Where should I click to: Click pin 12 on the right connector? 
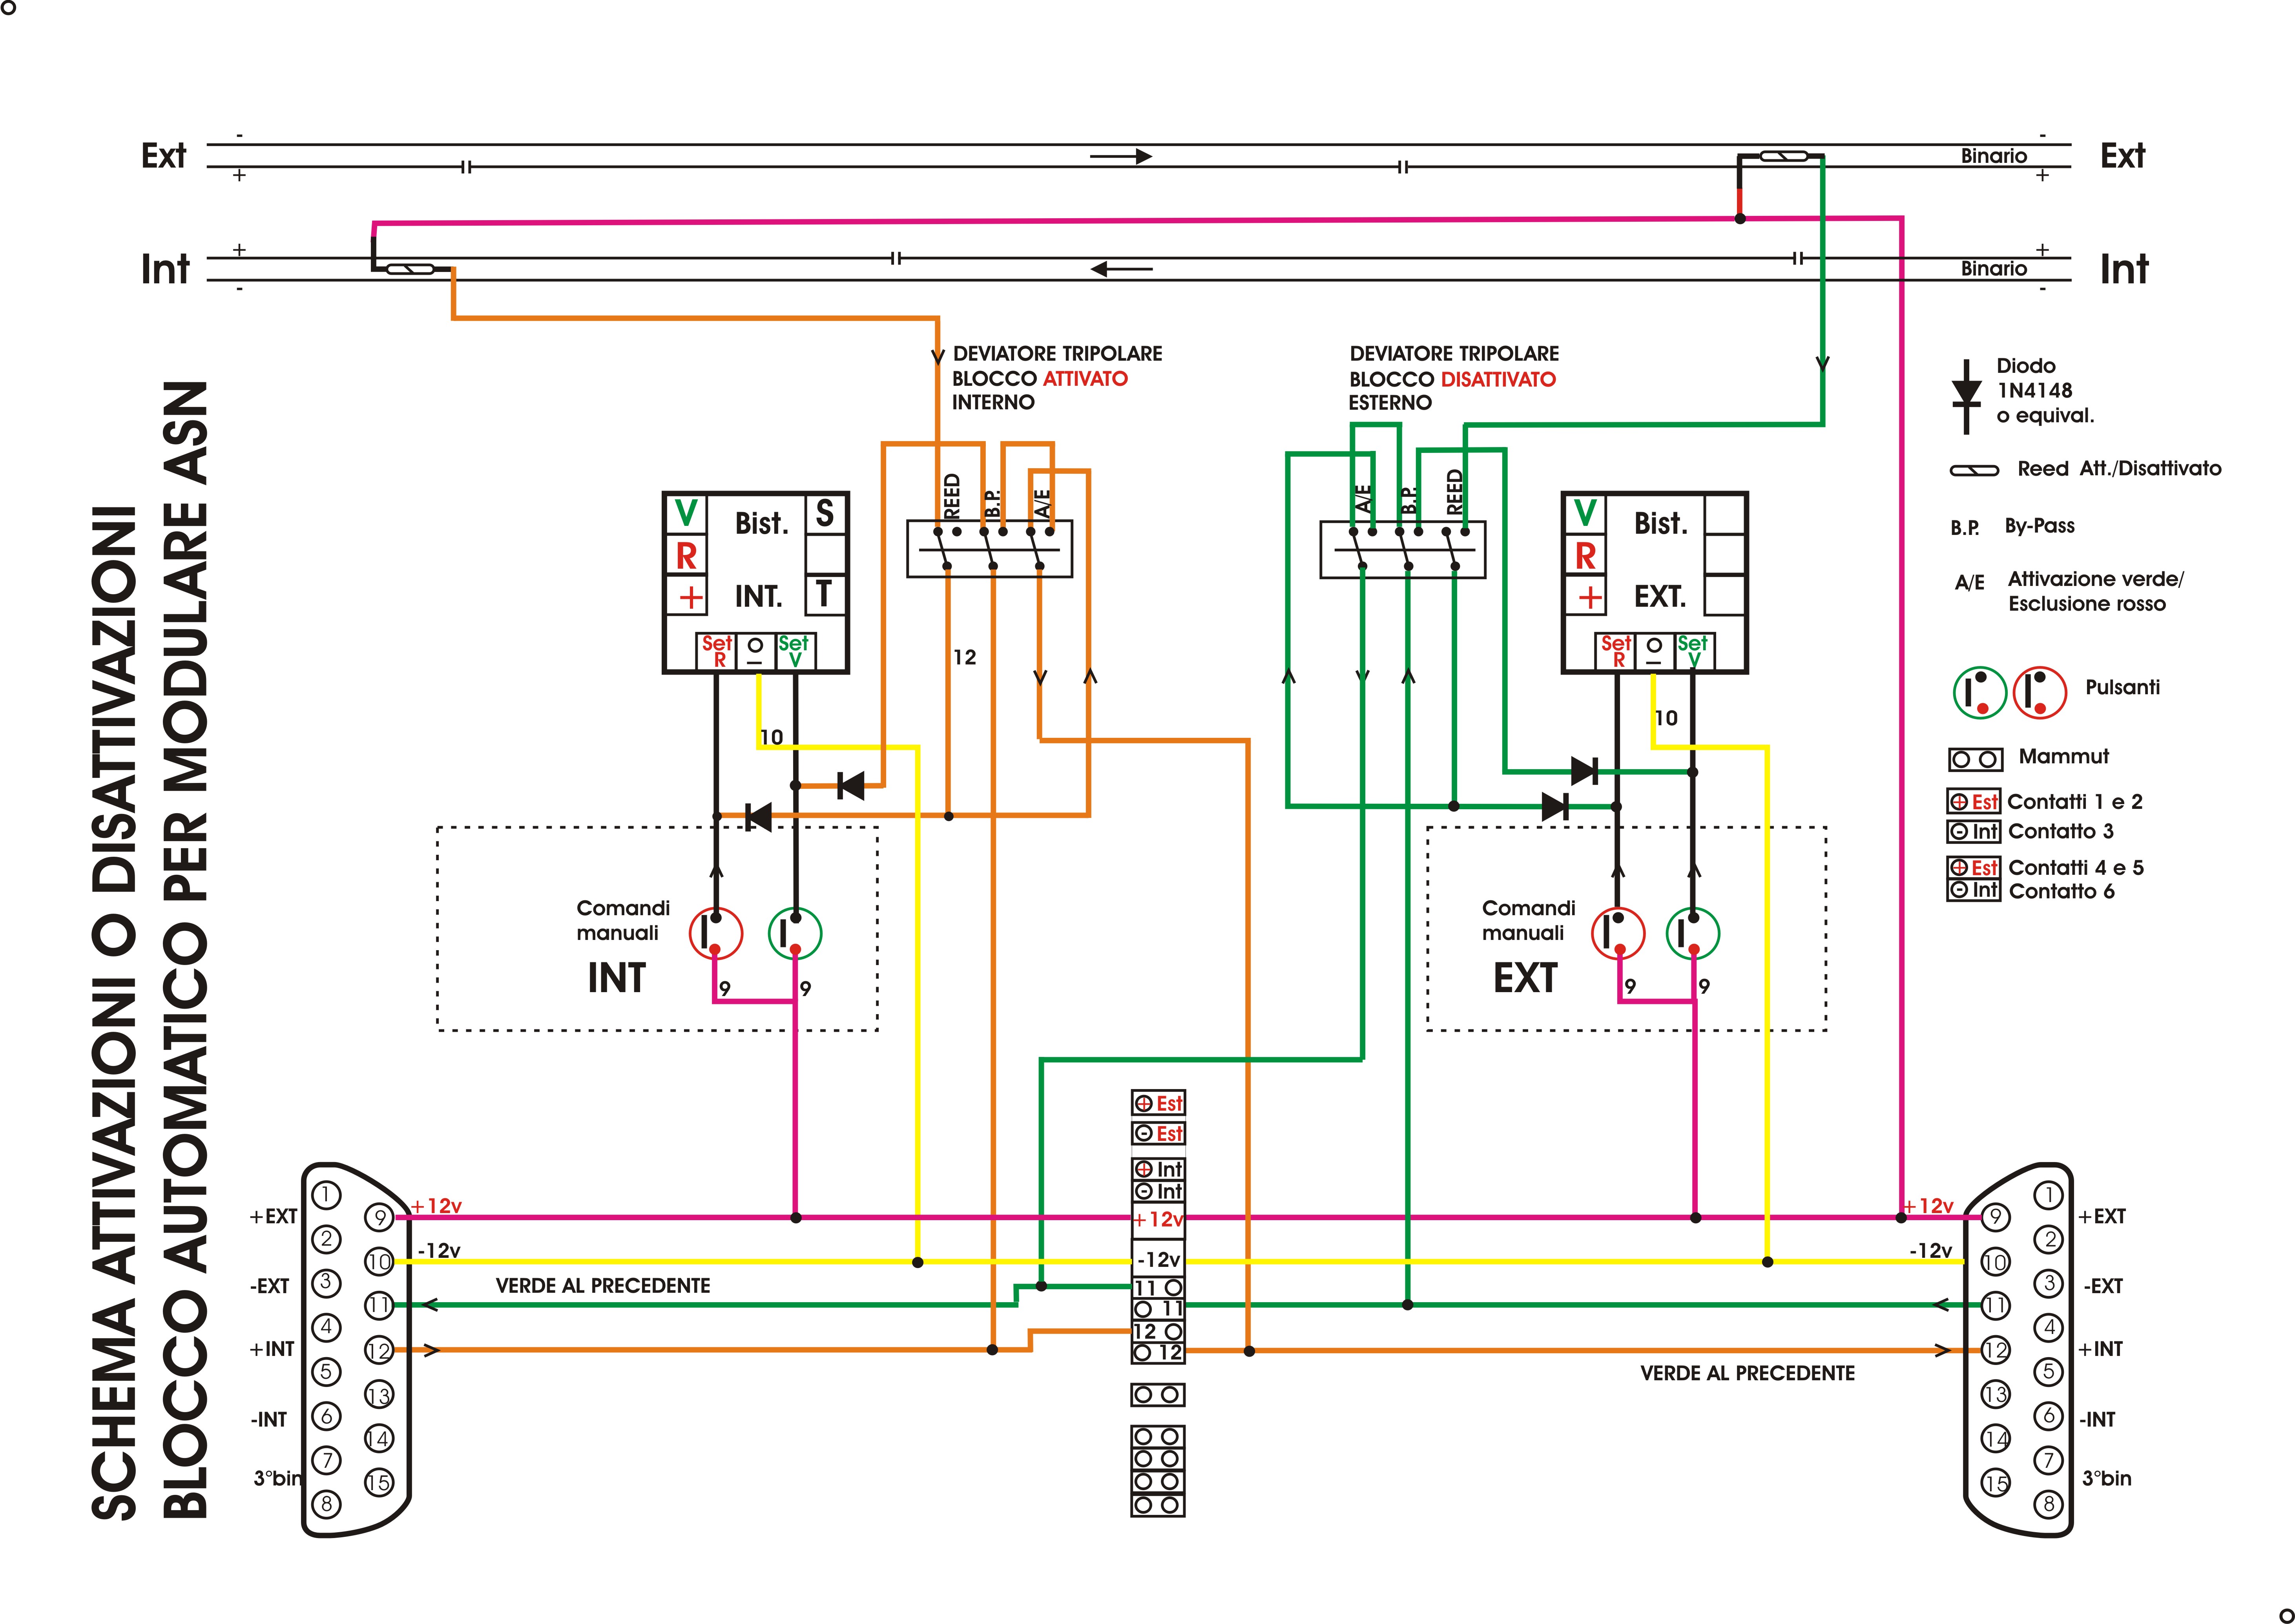pyautogui.click(x=1995, y=1350)
